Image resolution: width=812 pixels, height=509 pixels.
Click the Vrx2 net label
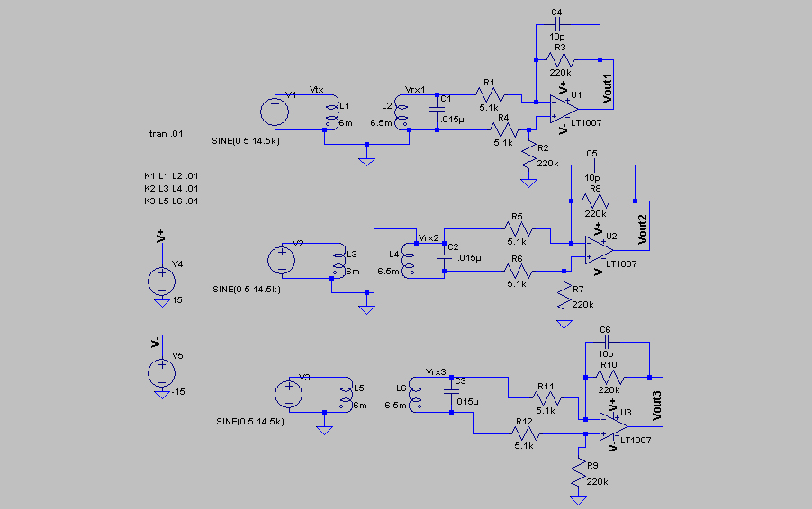coord(429,238)
